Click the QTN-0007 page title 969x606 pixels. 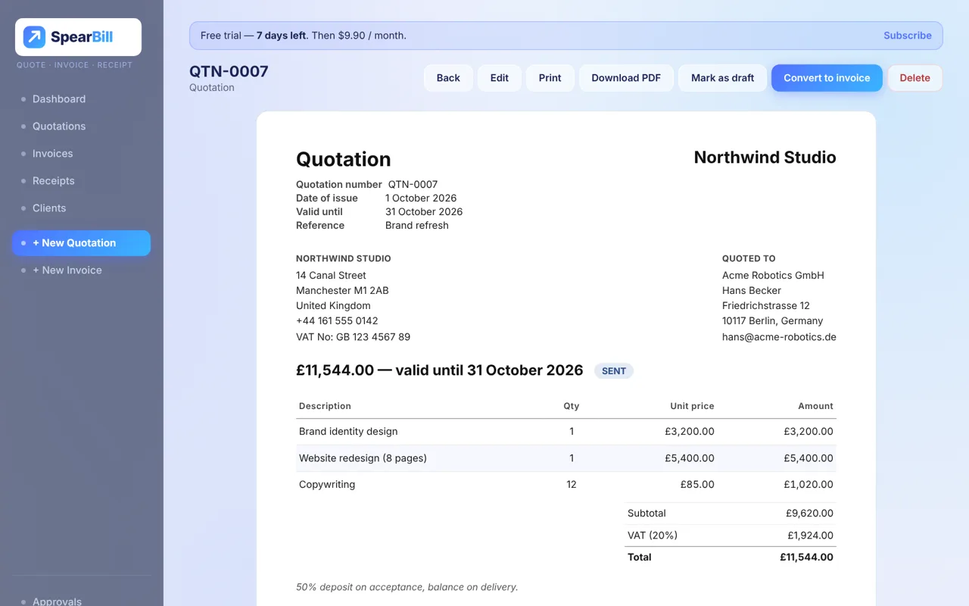[229, 71]
